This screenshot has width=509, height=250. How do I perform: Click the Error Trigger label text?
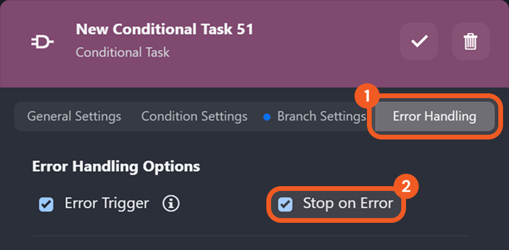coord(107,204)
